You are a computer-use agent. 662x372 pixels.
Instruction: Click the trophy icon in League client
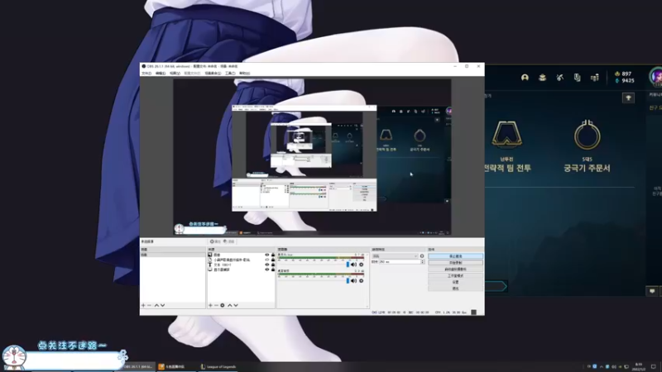pos(628,98)
